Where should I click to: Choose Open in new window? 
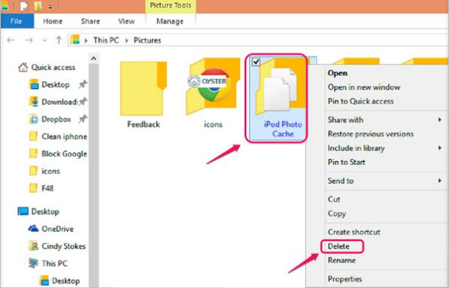coord(364,87)
